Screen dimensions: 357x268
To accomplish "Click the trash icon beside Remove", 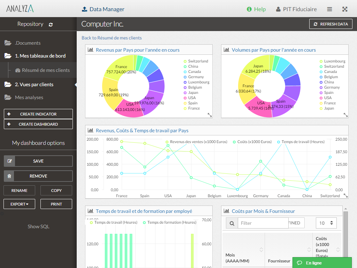I will coord(9,176).
